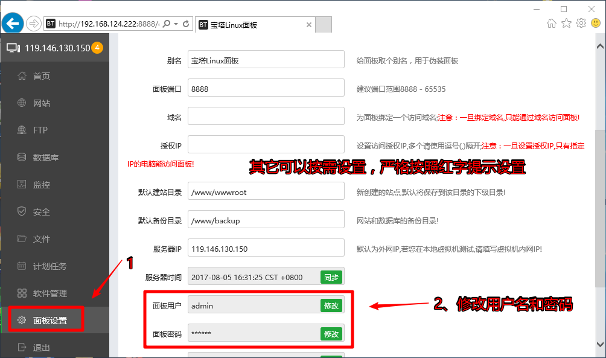Click the browser home icon
The image size is (606, 358).
[551, 23]
